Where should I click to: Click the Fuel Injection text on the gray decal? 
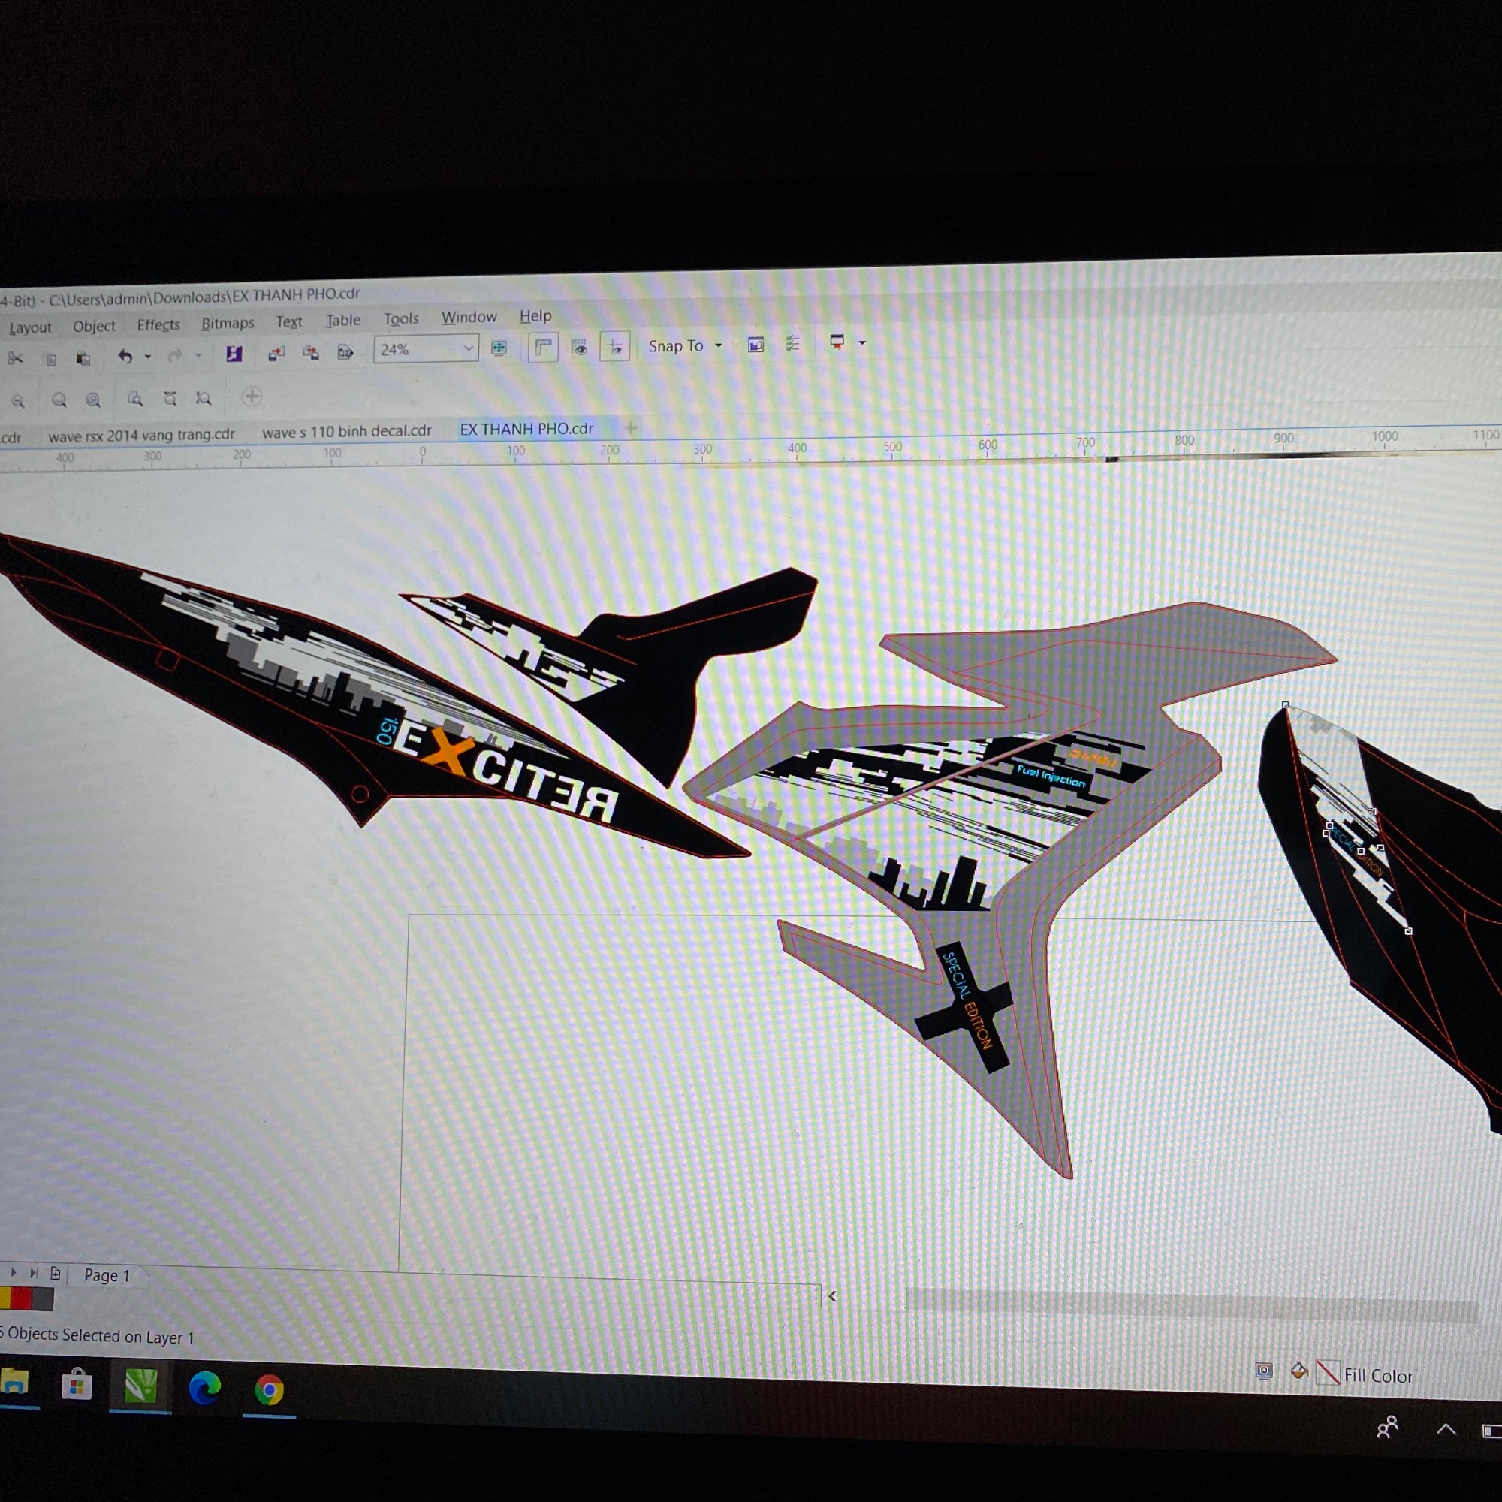pos(1051,776)
